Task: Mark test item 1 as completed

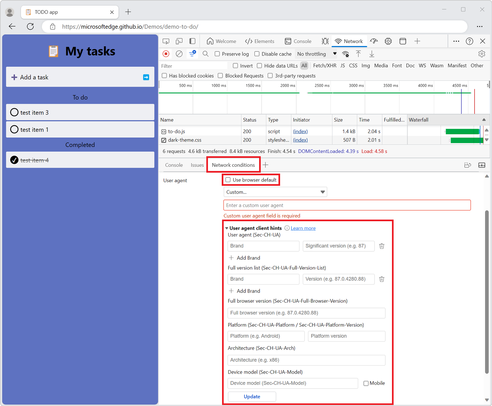Action: click(x=14, y=129)
